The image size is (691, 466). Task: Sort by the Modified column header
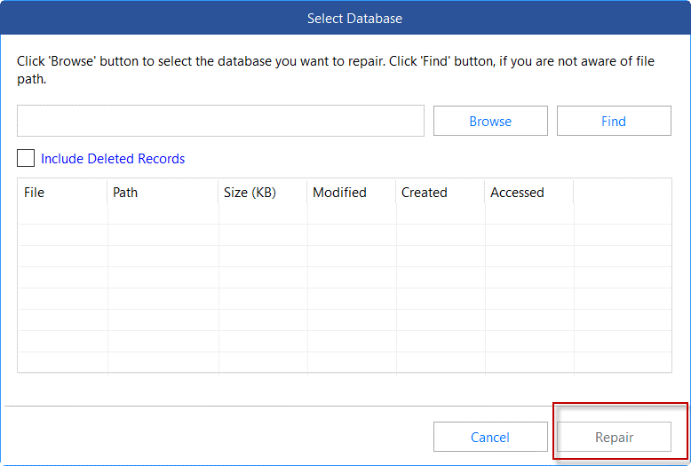point(352,193)
